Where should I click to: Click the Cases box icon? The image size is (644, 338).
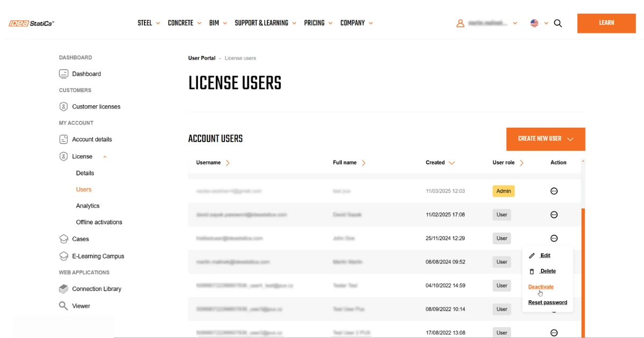(63, 239)
